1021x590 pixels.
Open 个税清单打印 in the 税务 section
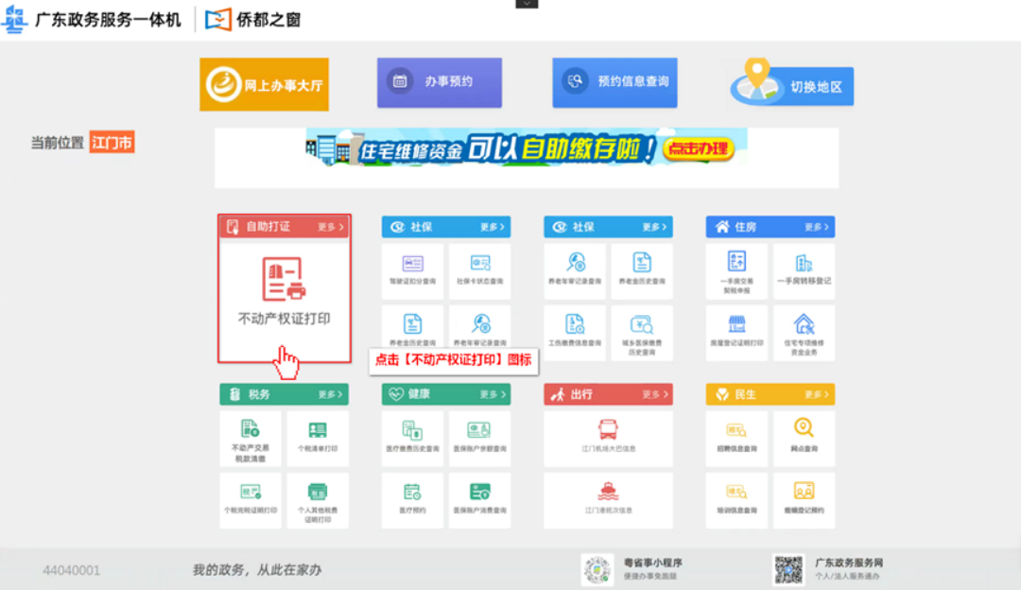(x=318, y=436)
